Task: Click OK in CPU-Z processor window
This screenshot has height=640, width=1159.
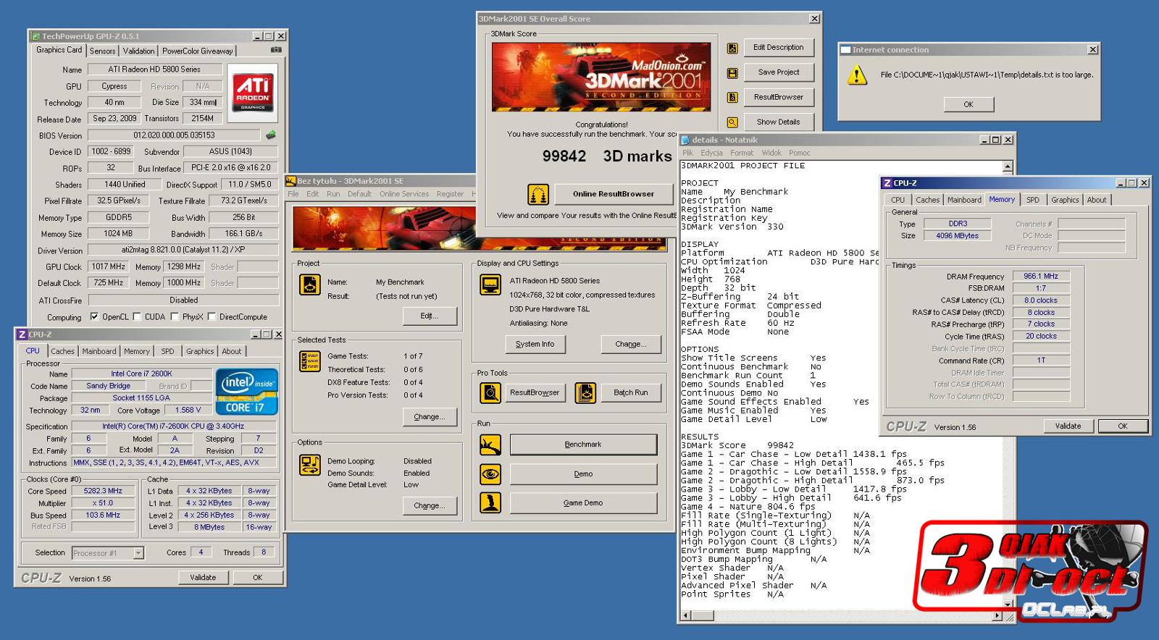Action: [257, 578]
